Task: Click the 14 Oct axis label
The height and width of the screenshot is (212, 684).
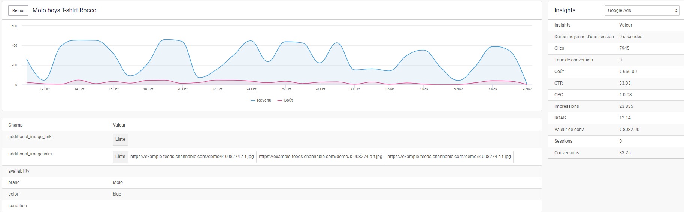Action: (79, 89)
